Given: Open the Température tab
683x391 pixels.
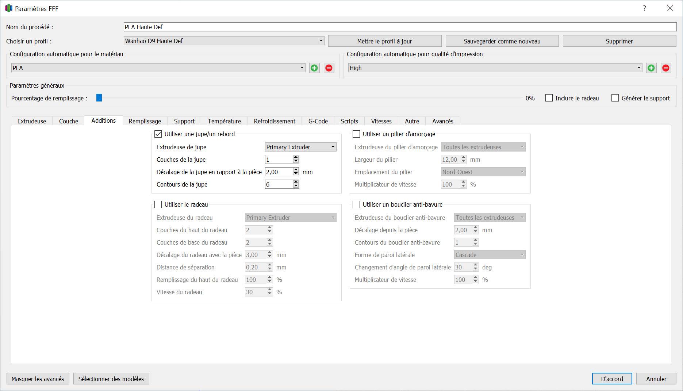Looking at the screenshot, I should click(x=224, y=121).
